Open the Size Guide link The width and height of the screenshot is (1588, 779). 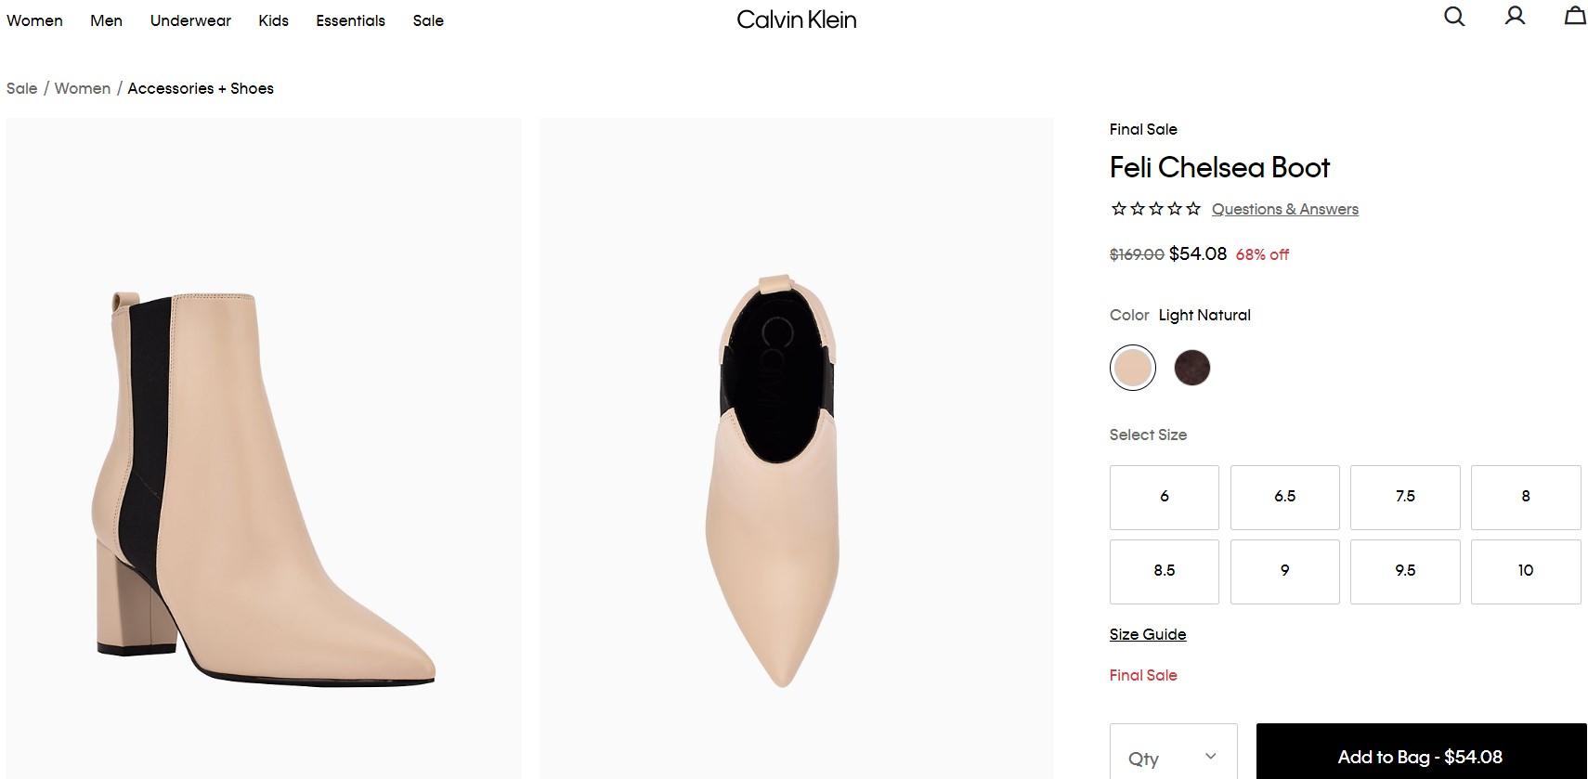coord(1147,634)
